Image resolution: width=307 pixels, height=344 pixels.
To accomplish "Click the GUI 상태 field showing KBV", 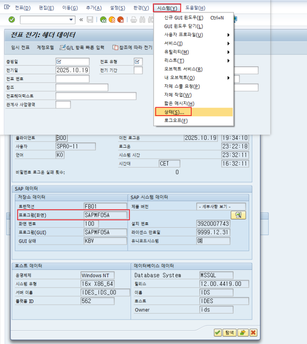I will coord(105,241).
